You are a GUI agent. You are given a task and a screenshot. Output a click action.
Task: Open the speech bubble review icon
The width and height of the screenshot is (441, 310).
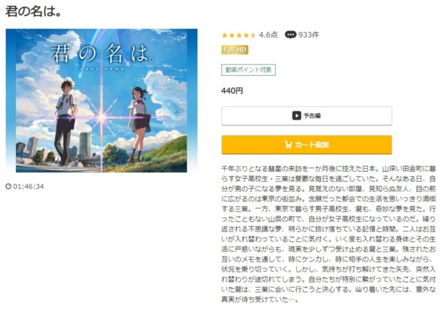click(290, 35)
